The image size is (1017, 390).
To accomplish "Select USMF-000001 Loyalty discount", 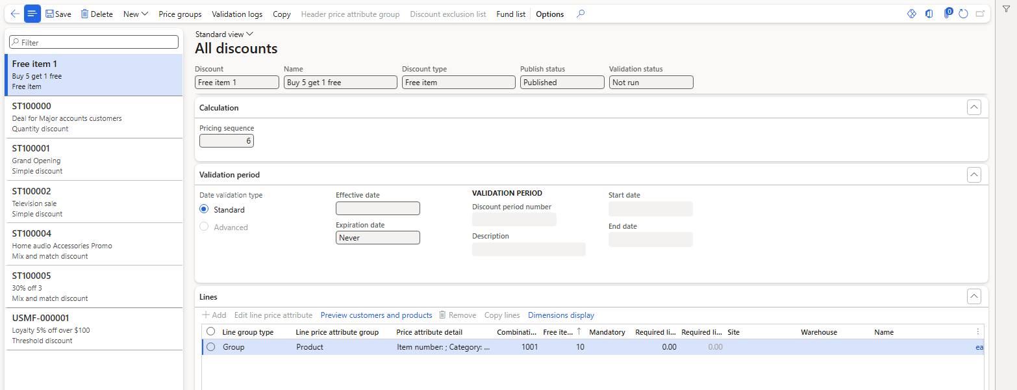I will click(94, 329).
